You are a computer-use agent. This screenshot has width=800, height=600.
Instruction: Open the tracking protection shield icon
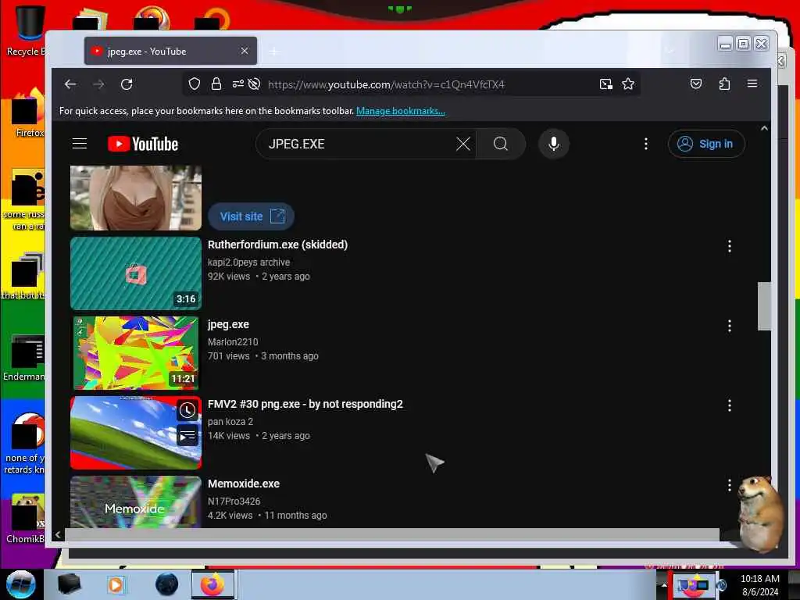(195, 84)
